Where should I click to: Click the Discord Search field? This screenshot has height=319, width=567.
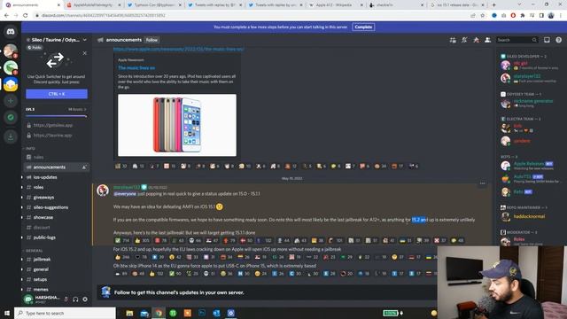tap(517, 40)
